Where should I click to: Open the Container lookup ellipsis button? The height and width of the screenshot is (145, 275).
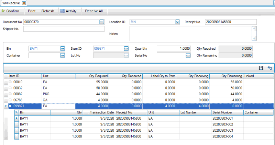pos(62,55)
